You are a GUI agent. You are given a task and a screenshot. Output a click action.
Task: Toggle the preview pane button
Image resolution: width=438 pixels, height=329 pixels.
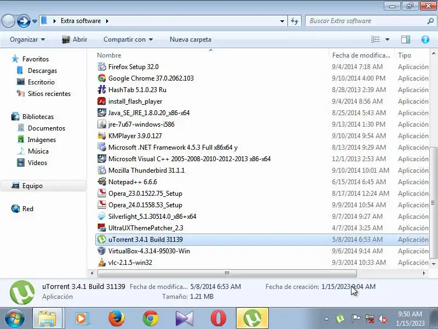406,39
